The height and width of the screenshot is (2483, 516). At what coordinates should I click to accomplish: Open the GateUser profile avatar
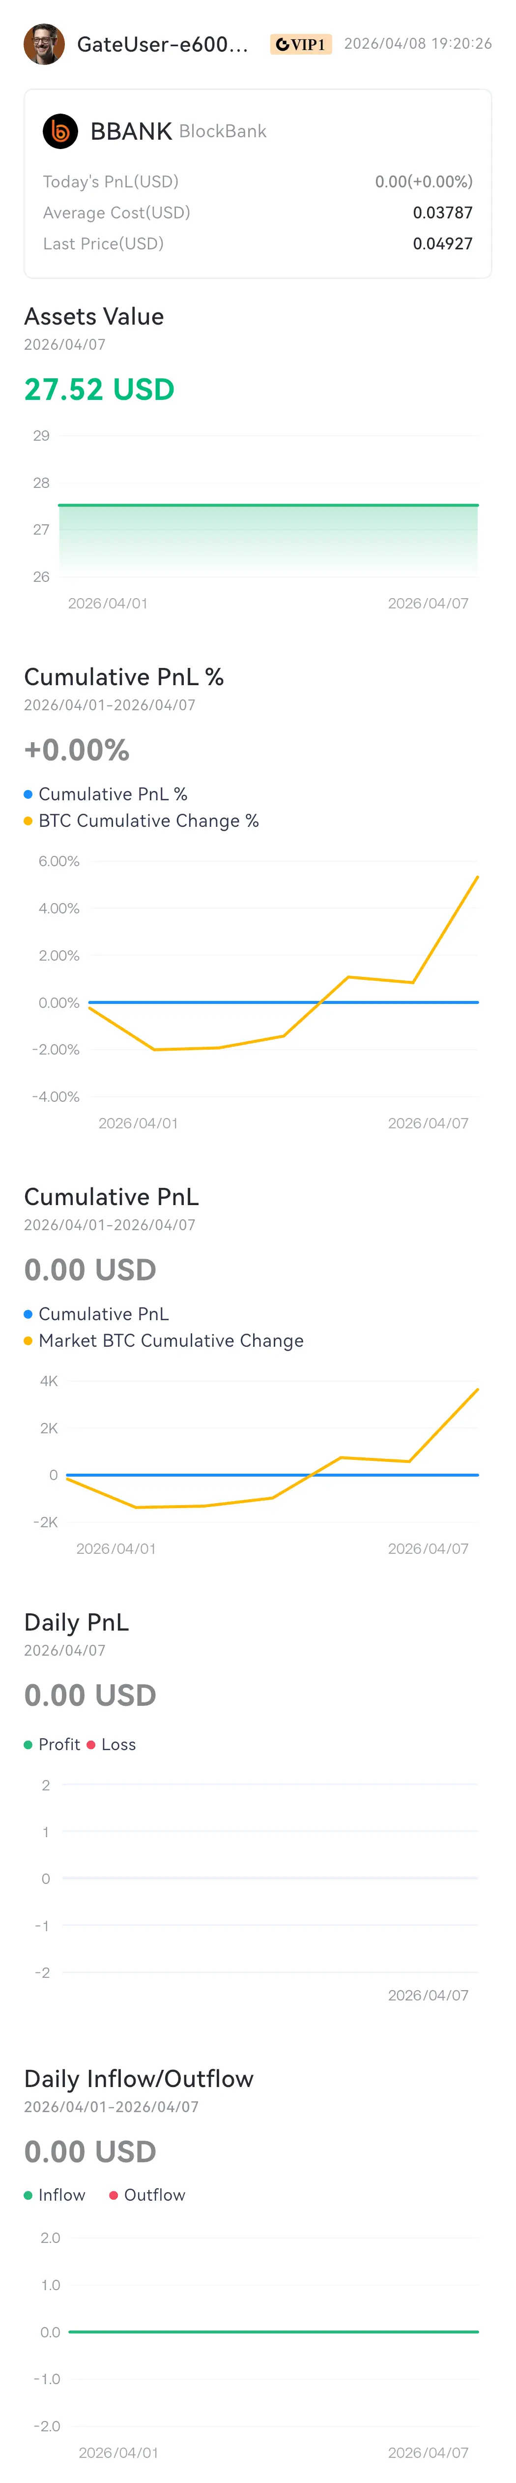(x=43, y=44)
